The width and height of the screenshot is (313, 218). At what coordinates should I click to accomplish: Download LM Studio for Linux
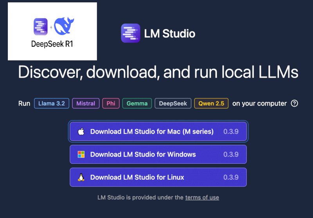pyautogui.click(x=158, y=177)
